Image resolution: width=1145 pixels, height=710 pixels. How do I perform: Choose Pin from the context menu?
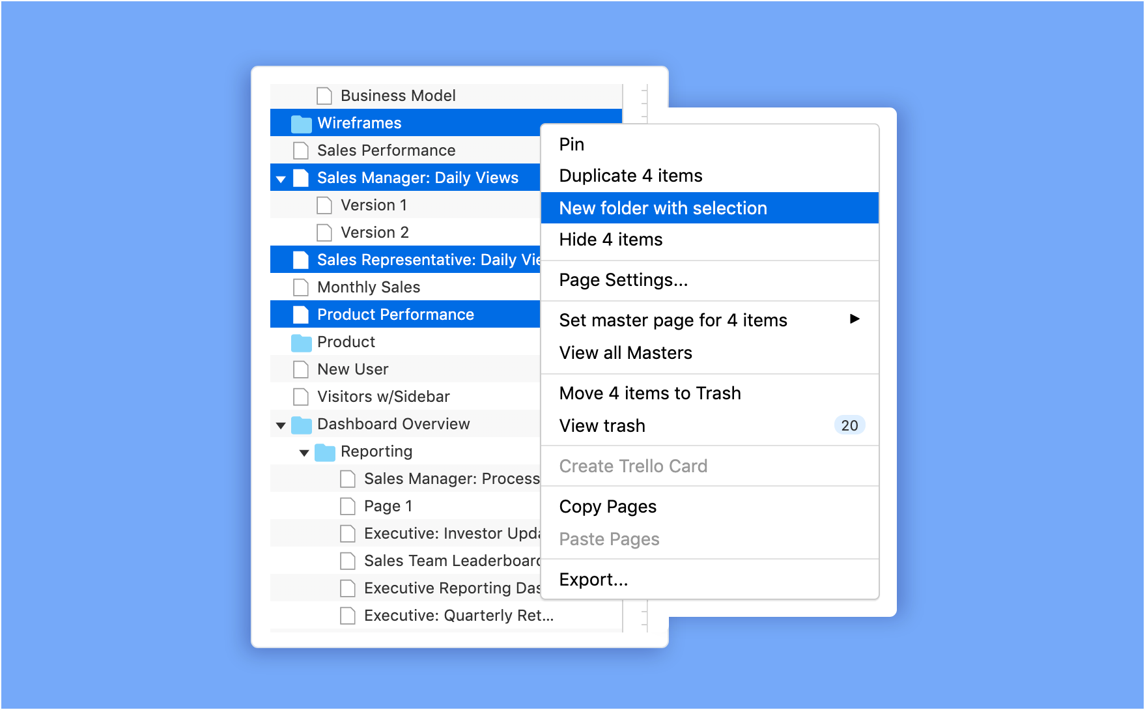(710, 144)
